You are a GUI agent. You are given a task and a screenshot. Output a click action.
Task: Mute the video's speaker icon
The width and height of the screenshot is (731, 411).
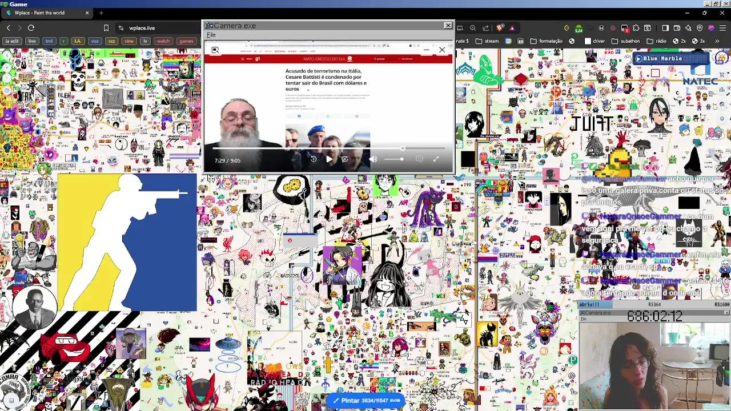[x=373, y=159]
